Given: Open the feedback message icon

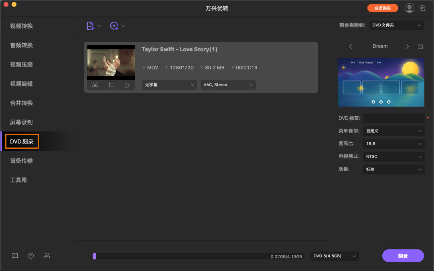Looking at the screenshot, I should tap(422, 8).
